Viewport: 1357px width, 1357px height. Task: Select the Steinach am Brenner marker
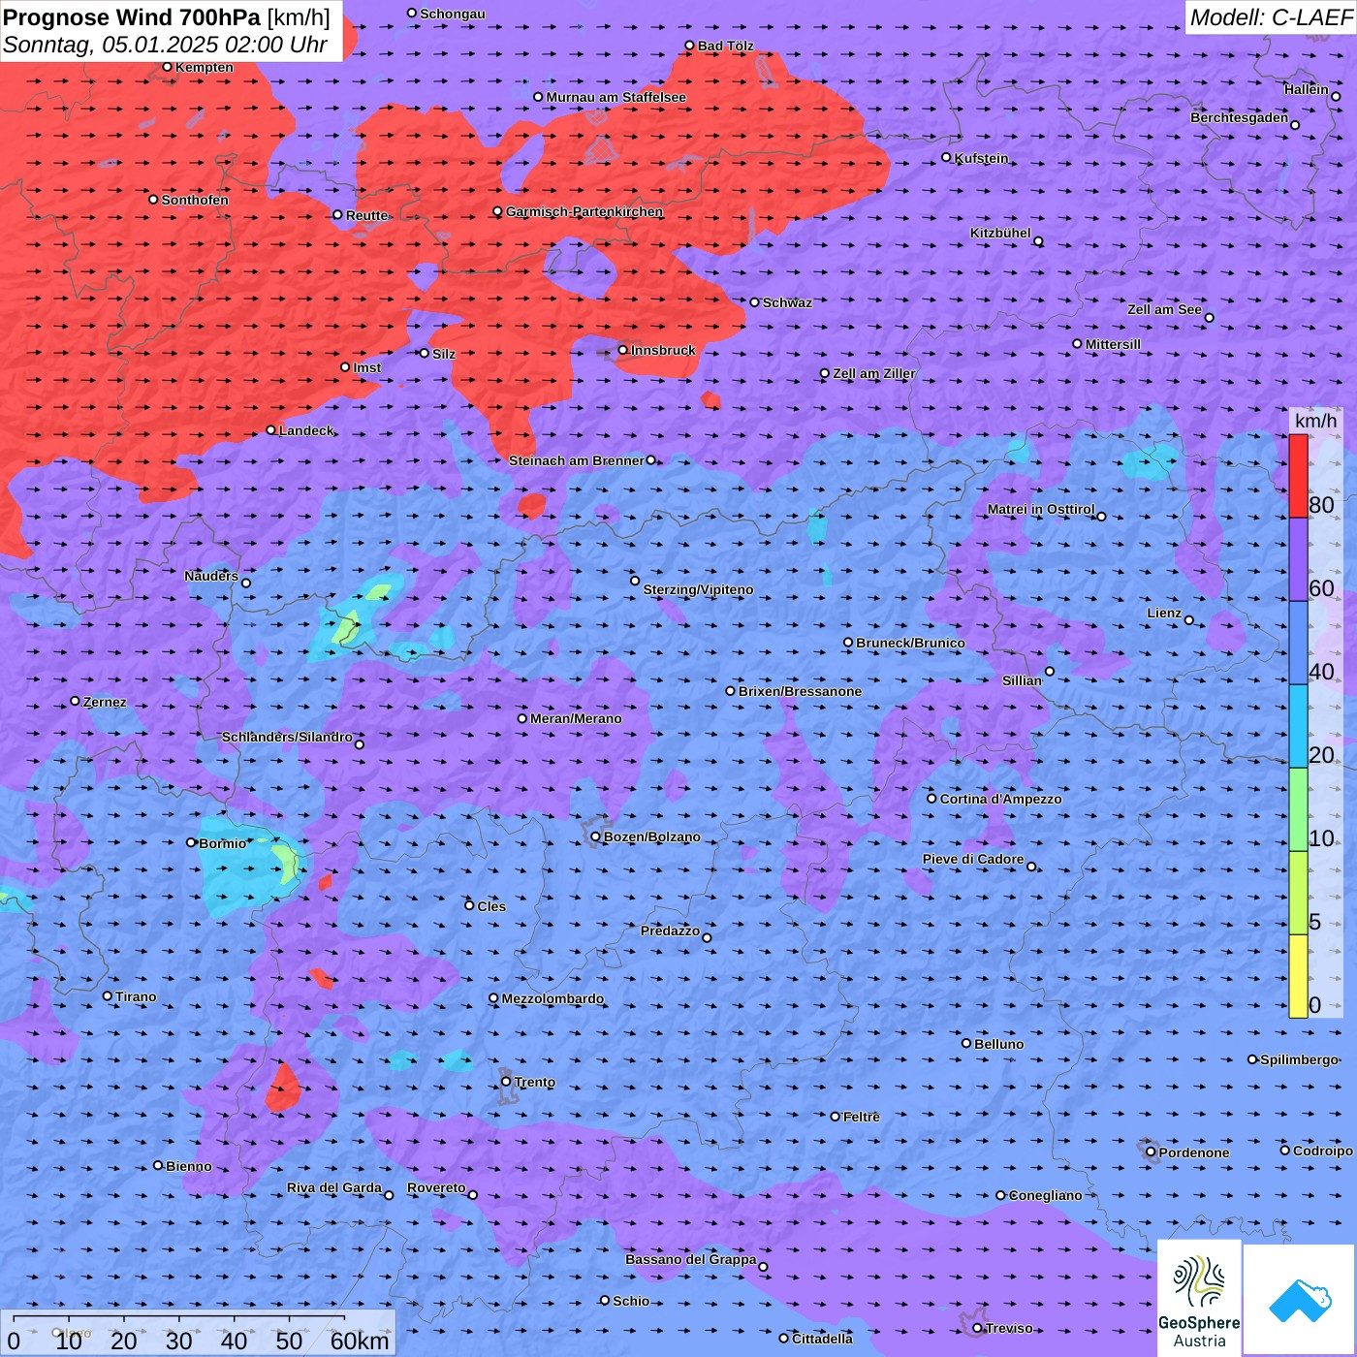(651, 460)
